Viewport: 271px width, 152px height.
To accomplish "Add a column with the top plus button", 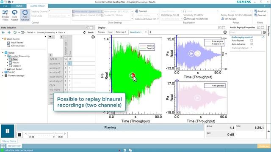I will click(61, 37).
